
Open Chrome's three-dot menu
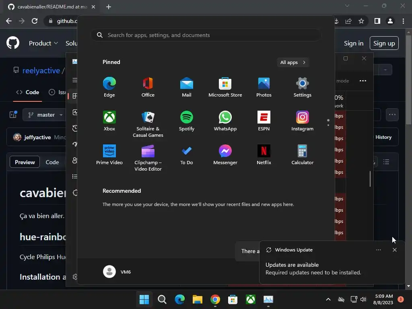[x=403, y=21]
